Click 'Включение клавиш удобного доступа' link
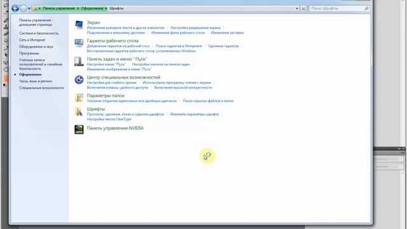This screenshot has width=407, height=229. pos(117,88)
